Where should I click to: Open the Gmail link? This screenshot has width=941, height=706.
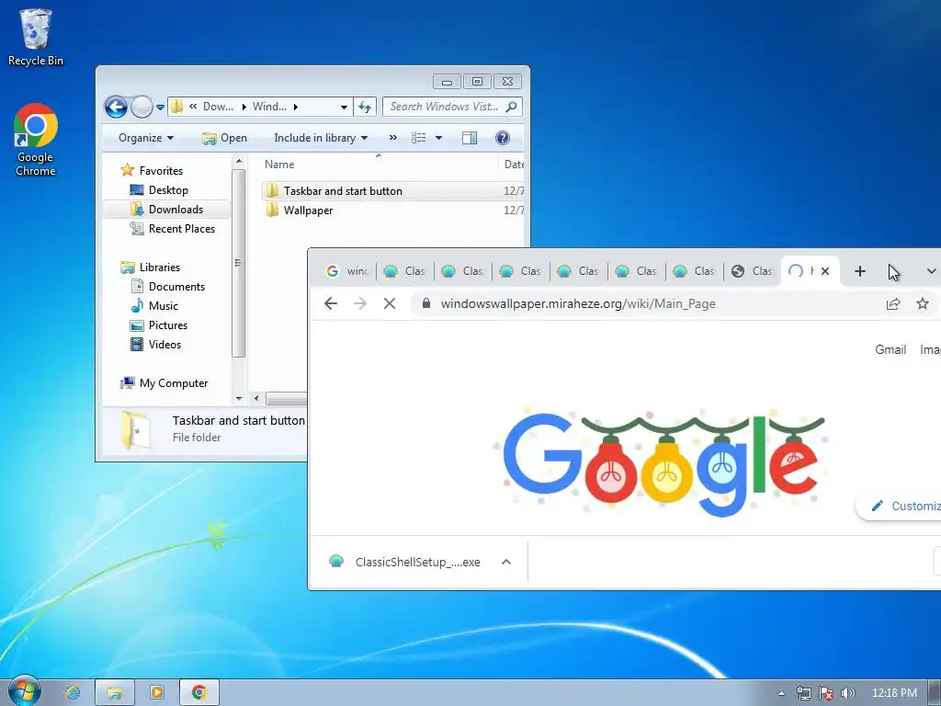890,349
